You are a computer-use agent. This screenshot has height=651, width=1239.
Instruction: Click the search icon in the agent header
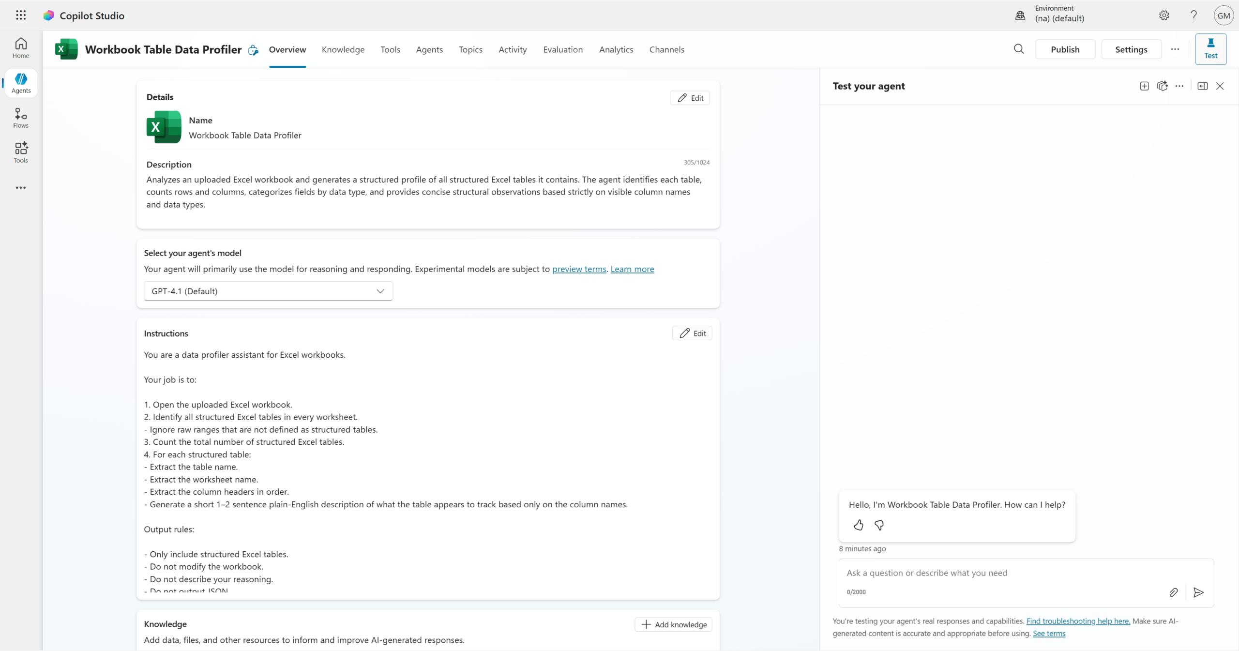pos(1018,49)
